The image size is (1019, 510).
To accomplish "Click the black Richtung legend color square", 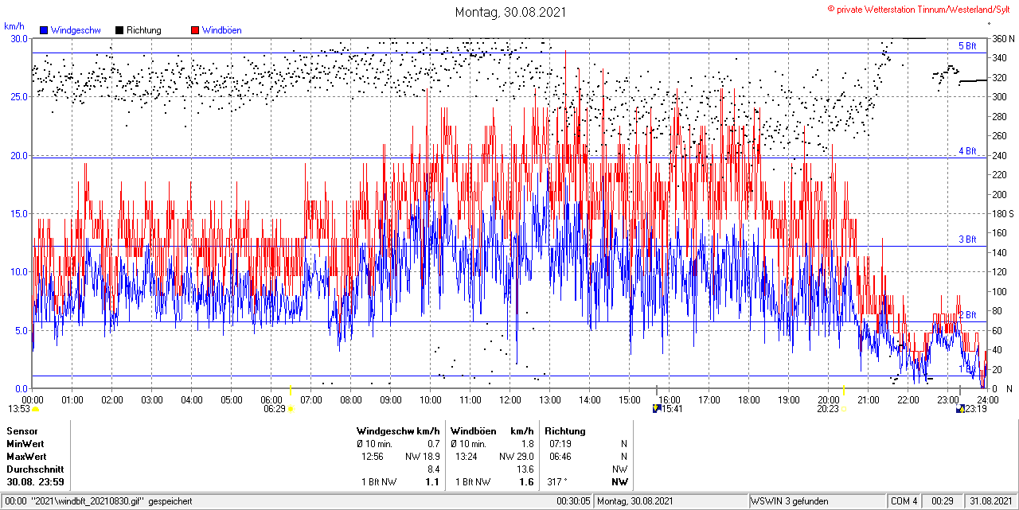I will [x=119, y=30].
